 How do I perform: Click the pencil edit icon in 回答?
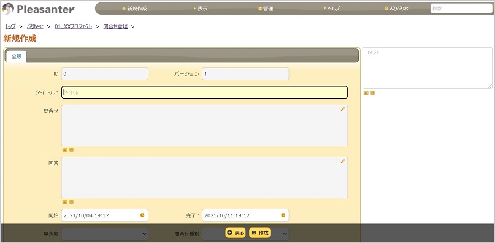point(342,162)
